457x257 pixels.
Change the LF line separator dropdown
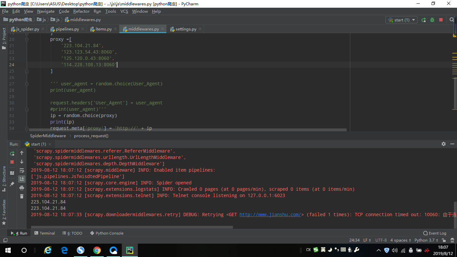point(367,240)
